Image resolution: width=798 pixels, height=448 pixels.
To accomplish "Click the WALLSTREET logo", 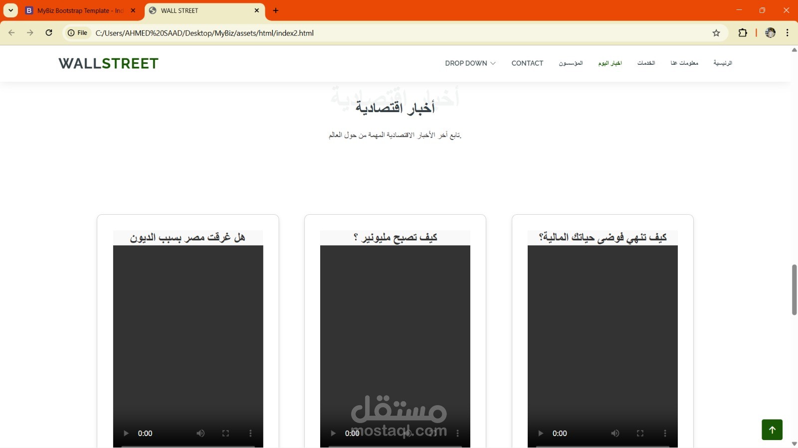I will pos(108,63).
